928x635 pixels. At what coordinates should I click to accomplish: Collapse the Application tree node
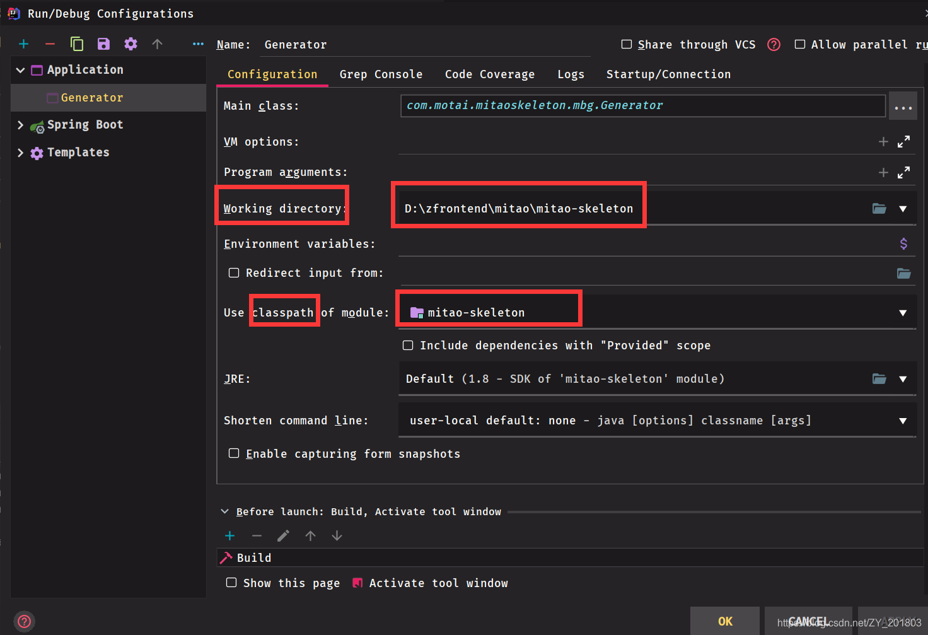pos(20,70)
